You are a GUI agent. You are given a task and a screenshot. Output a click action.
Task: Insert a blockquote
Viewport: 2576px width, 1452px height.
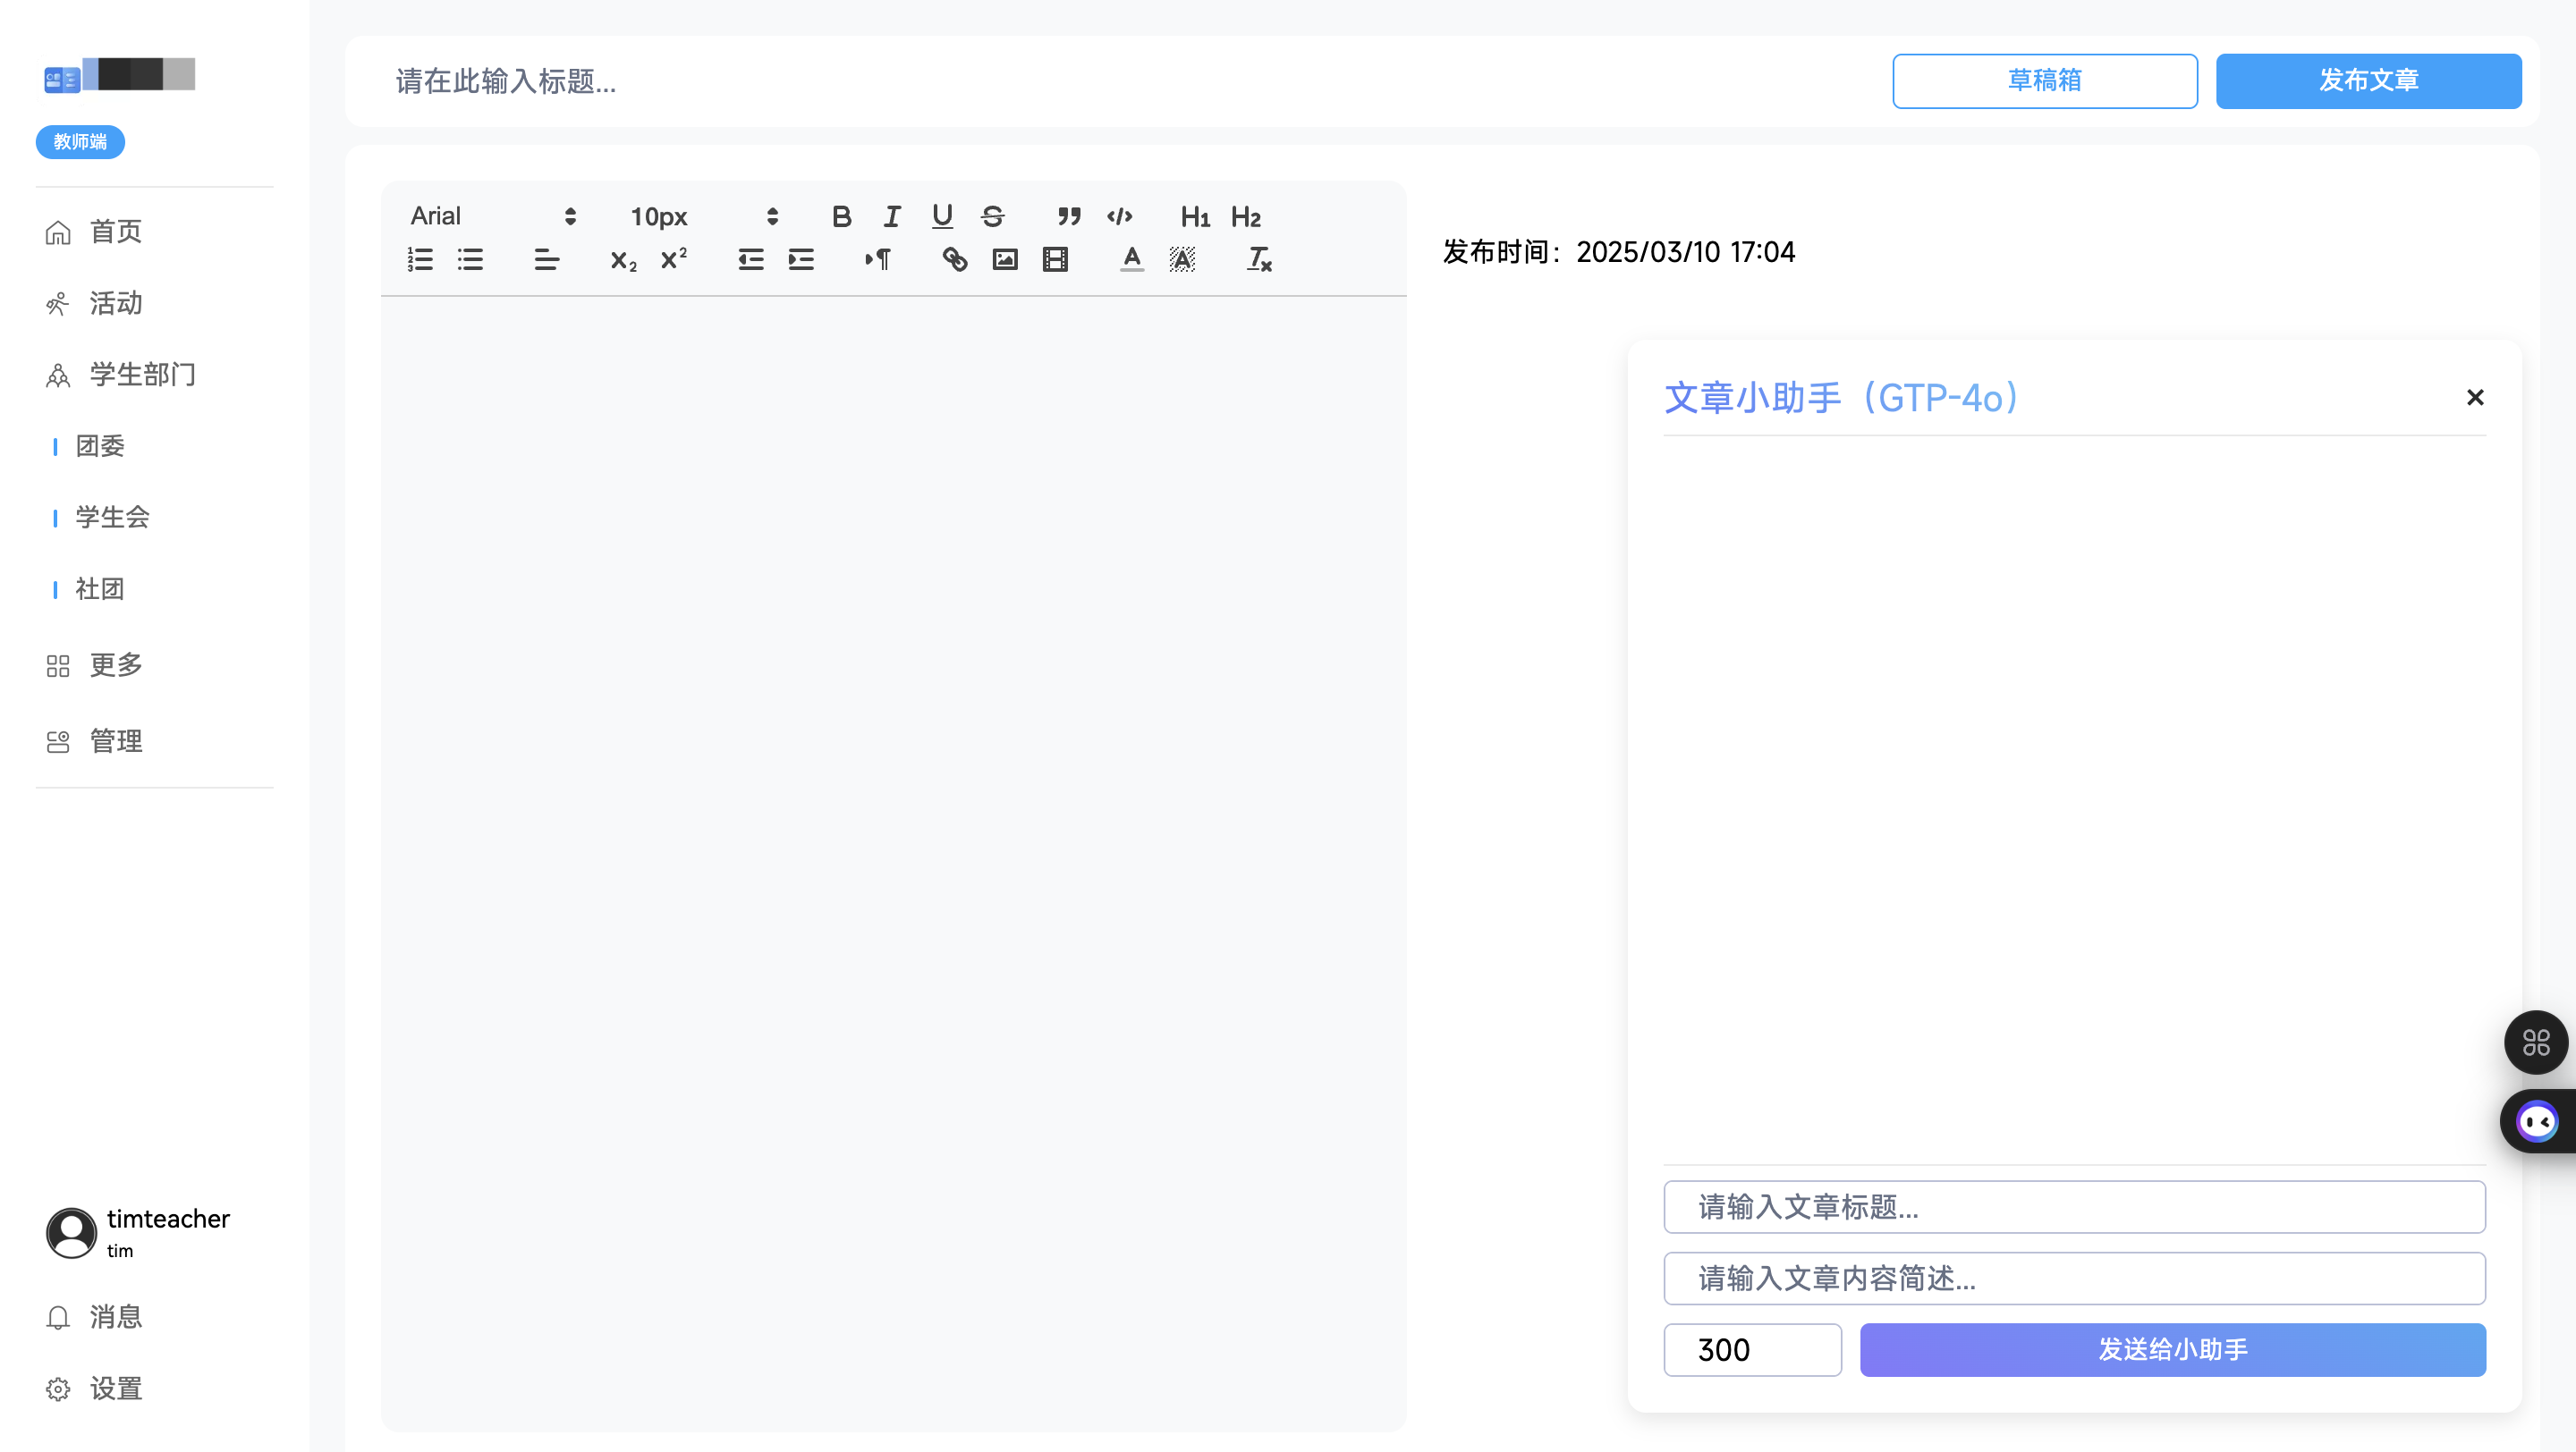tap(1069, 215)
